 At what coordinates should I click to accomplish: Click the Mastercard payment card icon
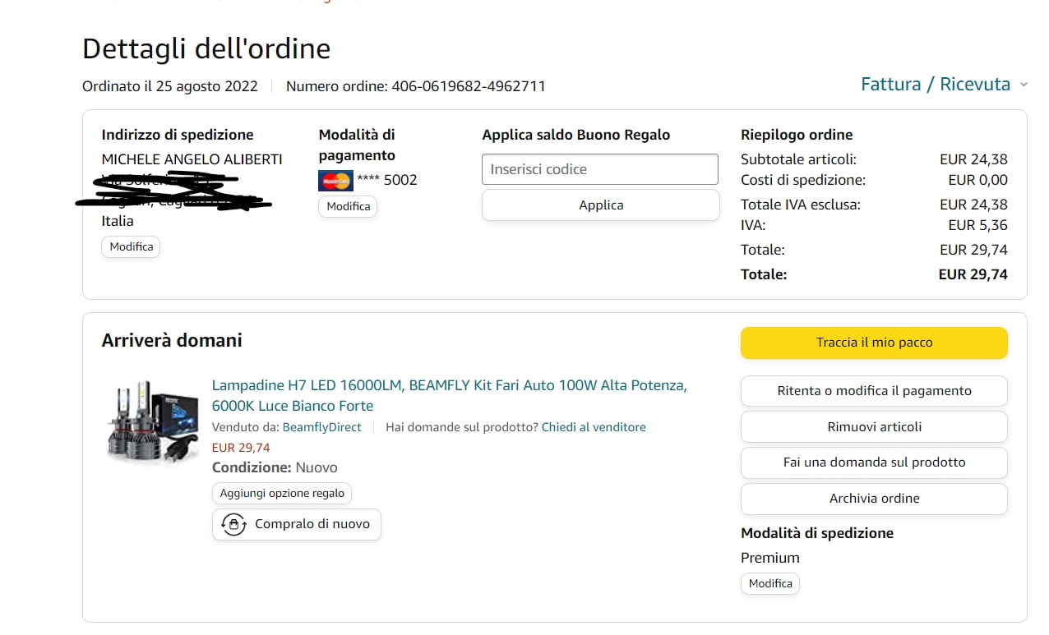pos(335,181)
